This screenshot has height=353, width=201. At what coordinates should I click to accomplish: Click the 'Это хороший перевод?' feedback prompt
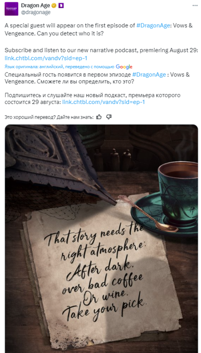tap(49, 117)
